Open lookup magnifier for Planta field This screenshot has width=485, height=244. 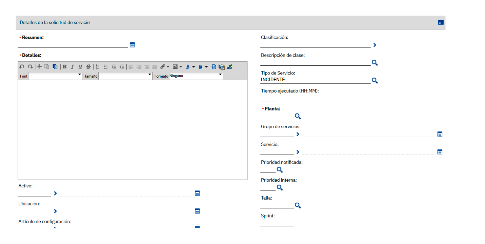(298, 117)
